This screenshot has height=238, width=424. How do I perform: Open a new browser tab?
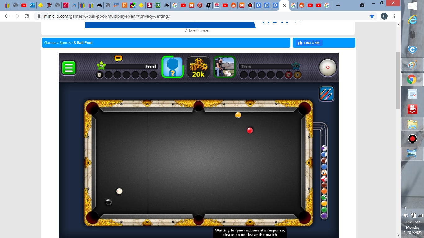(338, 5)
